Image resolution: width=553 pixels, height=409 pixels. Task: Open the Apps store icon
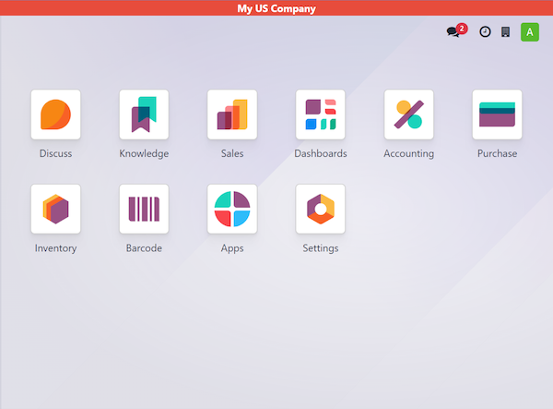[x=232, y=209]
